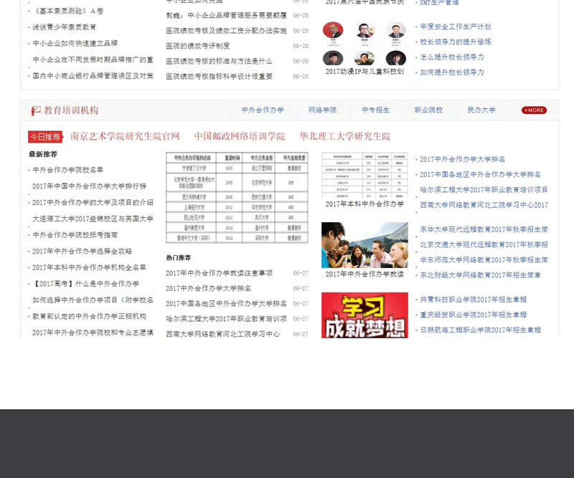Click the 热门推荐 heading
This screenshot has height=478, width=574.
pos(178,258)
